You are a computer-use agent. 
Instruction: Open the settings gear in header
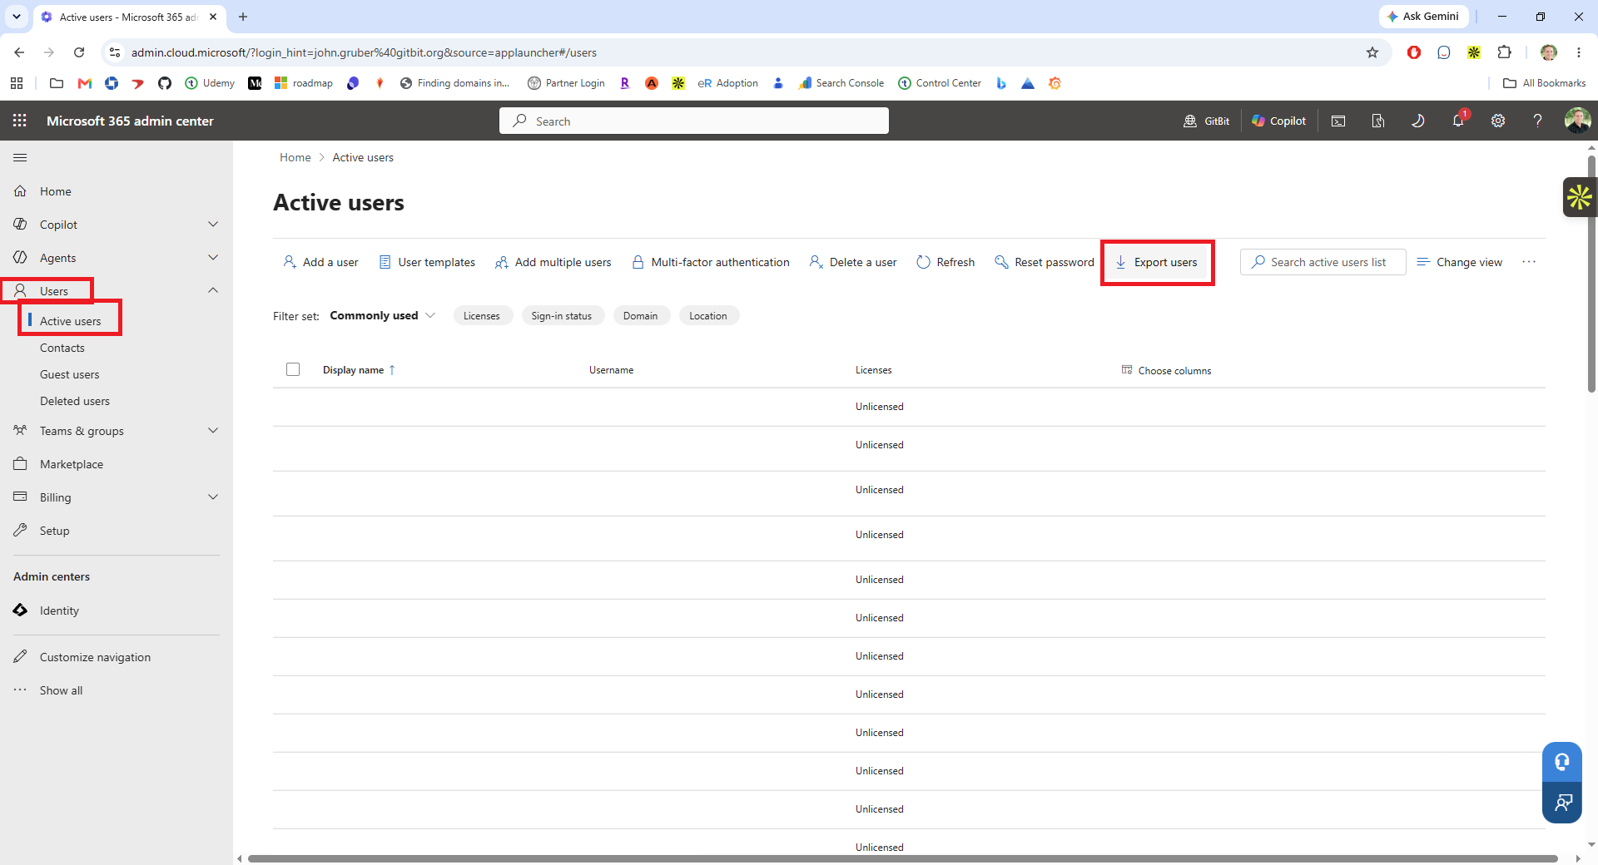(1498, 121)
